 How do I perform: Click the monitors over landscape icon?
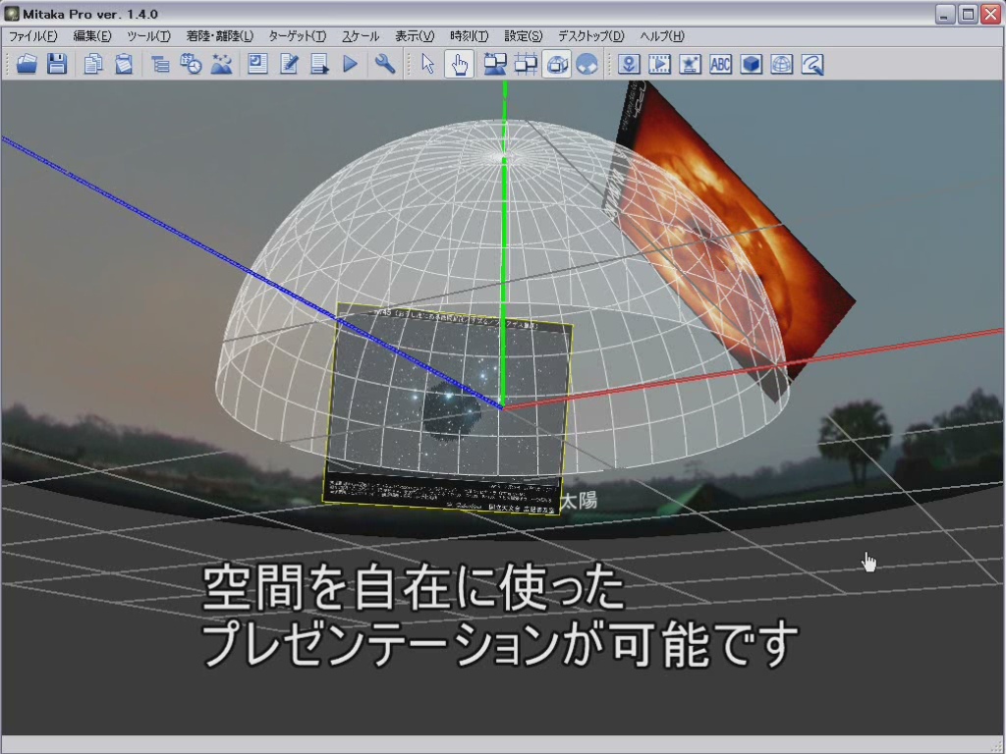tap(495, 64)
